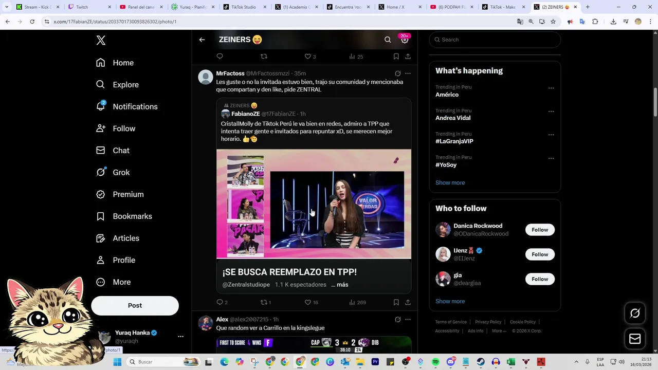Screen dimensions: 658x370
Task: Open Notifications in the sidebar
Action: [x=126, y=106]
